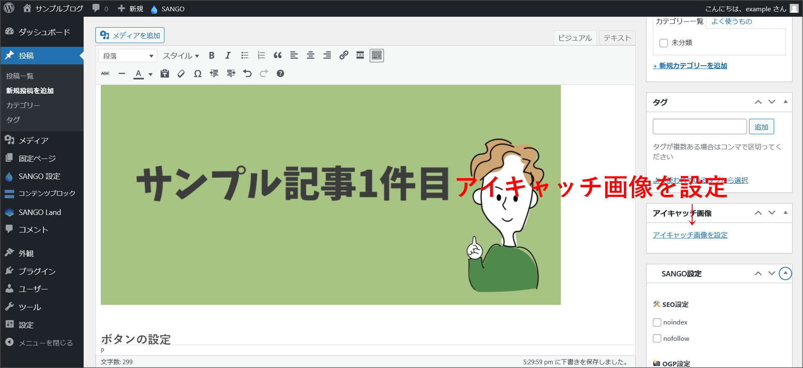Toggle bold formatting in editor toolbar
The width and height of the screenshot is (803, 368).
coord(212,56)
